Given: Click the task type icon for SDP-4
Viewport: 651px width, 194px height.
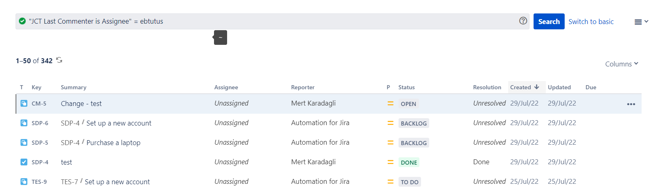Looking at the screenshot, I should point(24,162).
